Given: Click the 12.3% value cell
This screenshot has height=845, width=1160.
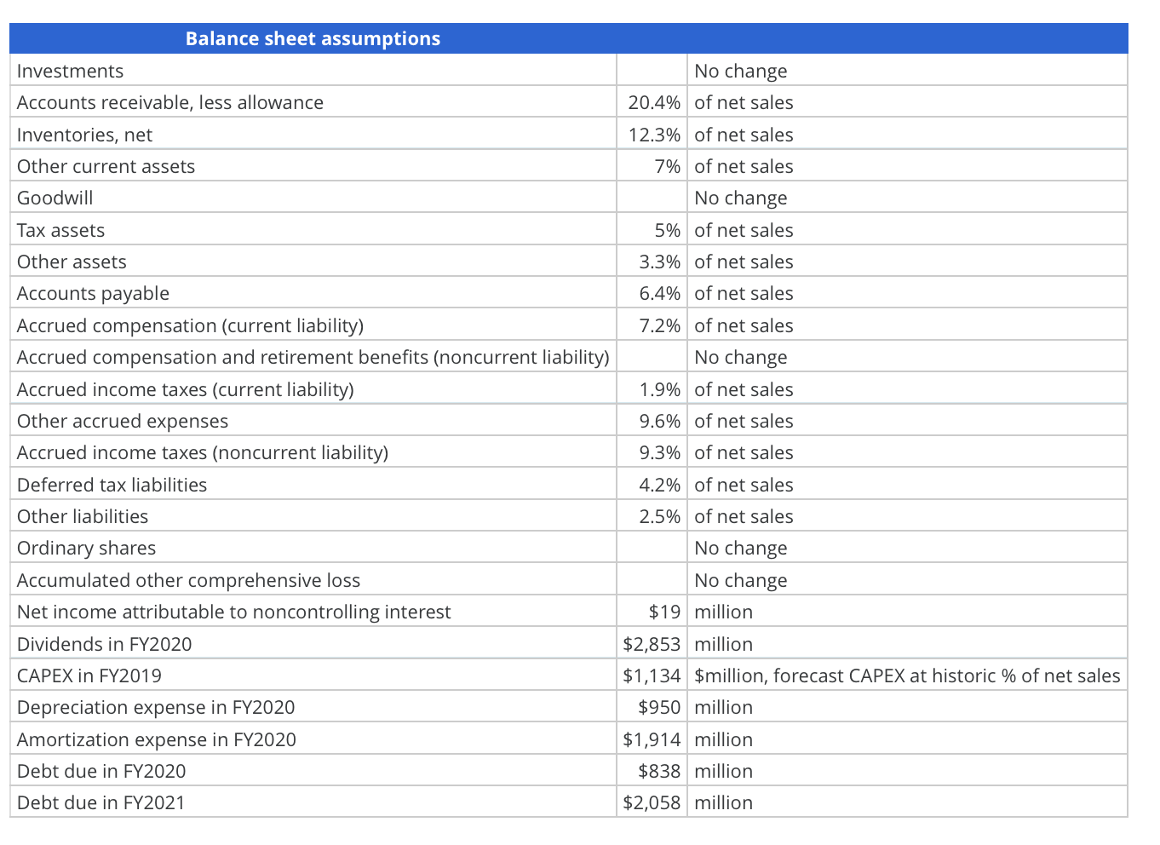Looking at the screenshot, I should (652, 135).
